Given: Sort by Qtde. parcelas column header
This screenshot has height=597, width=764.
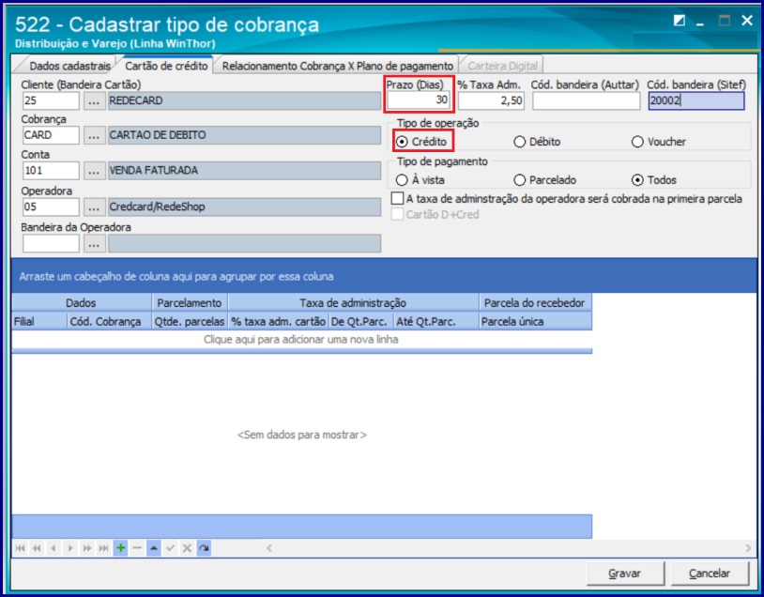Looking at the screenshot, I should pos(190,322).
